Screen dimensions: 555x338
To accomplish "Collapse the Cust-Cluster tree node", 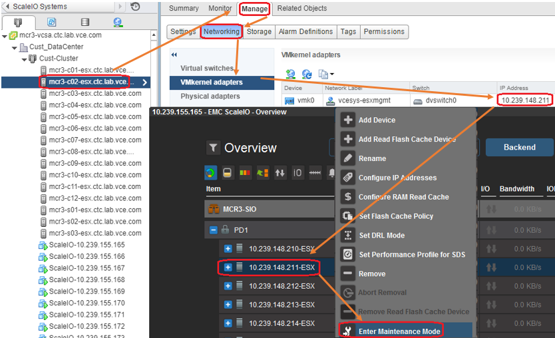I will tap(25, 59).
